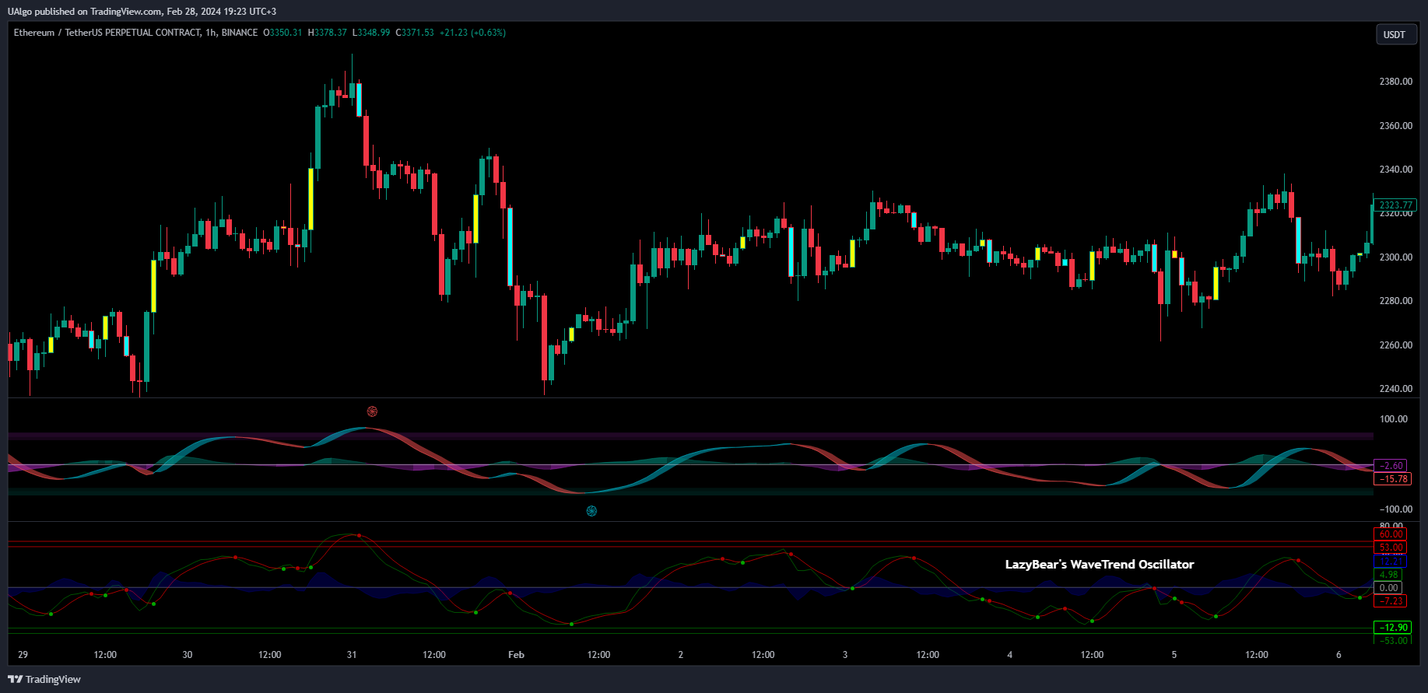Click the 29 date label on time axis
1428x693 pixels.
pyautogui.click(x=23, y=655)
